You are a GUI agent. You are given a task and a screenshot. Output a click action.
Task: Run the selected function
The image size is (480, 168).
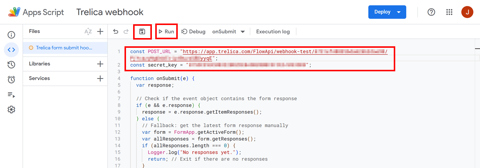166,32
